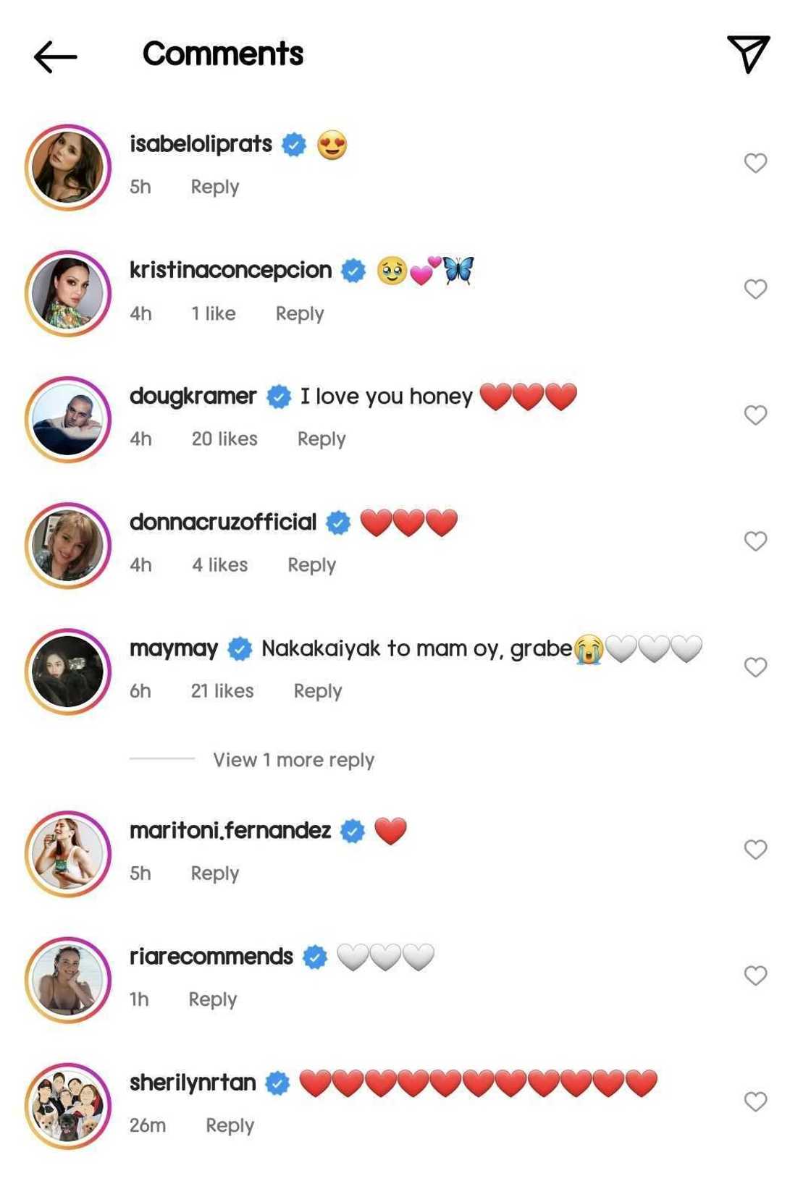This screenshot has width=811, height=1181.
Task: Open riarecommends's profile avatar
Action: pos(68,980)
